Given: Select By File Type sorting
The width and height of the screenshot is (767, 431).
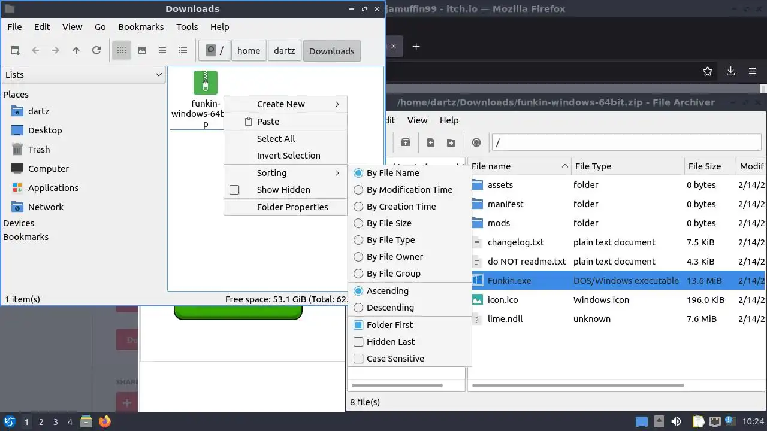Looking at the screenshot, I should [410, 240].
